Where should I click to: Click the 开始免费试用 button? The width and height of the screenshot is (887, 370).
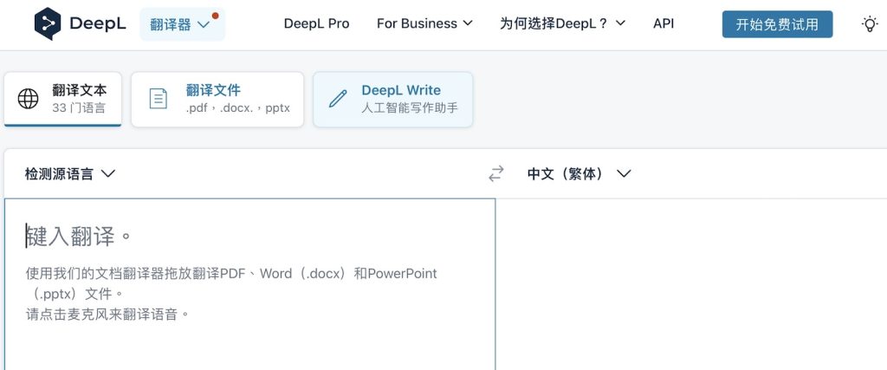[x=777, y=24]
